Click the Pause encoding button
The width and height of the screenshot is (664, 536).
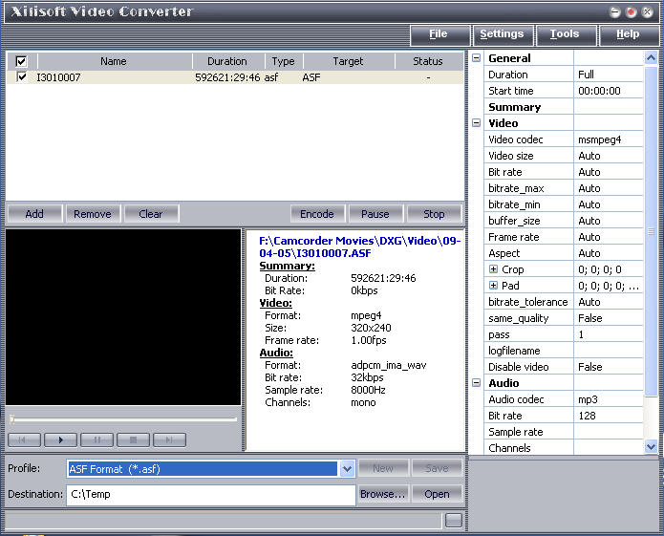pos(375,214)
